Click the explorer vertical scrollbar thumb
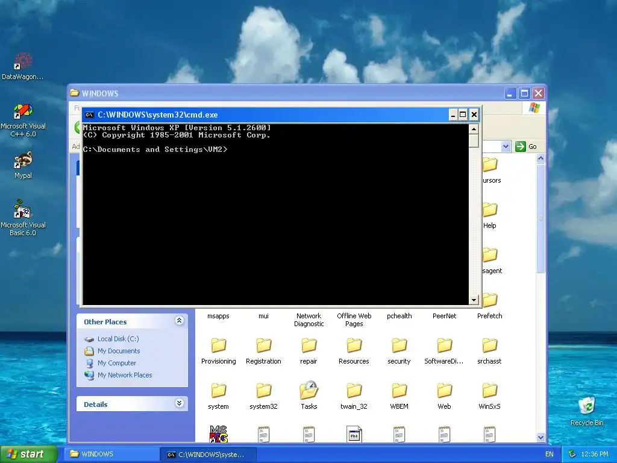The height and width of the screenshot is (463, 617). [x=540, y=218]
